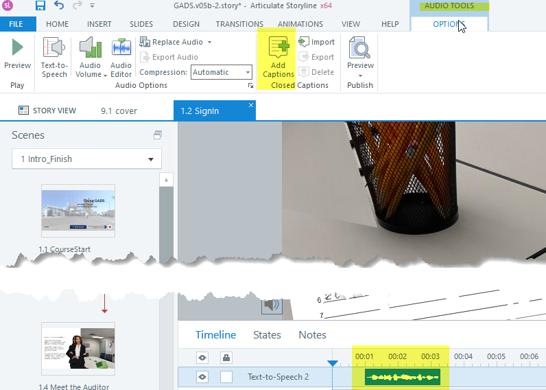The height and width of the screenshot is (390, 546).
Task: Open the 1 Intro_Finish scene dropdown
Action: coord(86,159)
